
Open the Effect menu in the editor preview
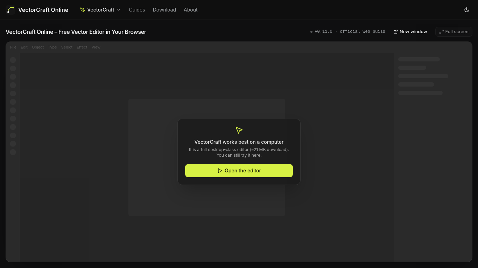[82, 47]
